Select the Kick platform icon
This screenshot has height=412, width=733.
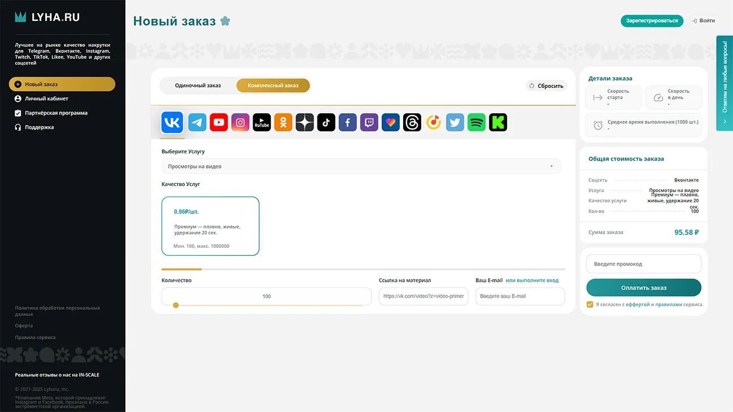pyautogui.click(x=498, y=122)
